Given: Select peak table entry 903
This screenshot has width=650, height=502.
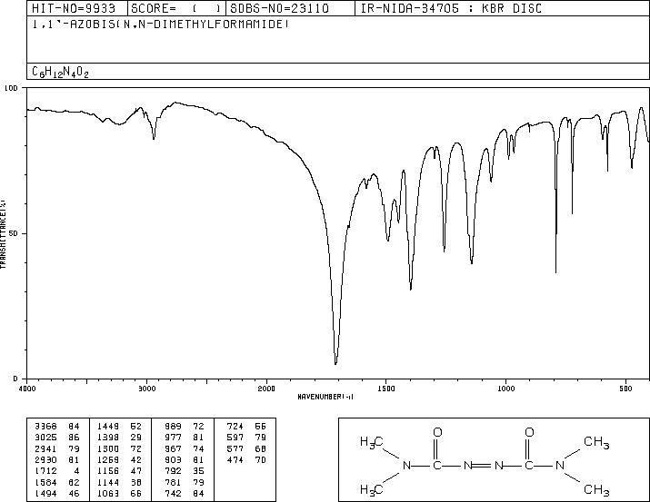Looking at the screenshot, I should click(x=184, y=459).
